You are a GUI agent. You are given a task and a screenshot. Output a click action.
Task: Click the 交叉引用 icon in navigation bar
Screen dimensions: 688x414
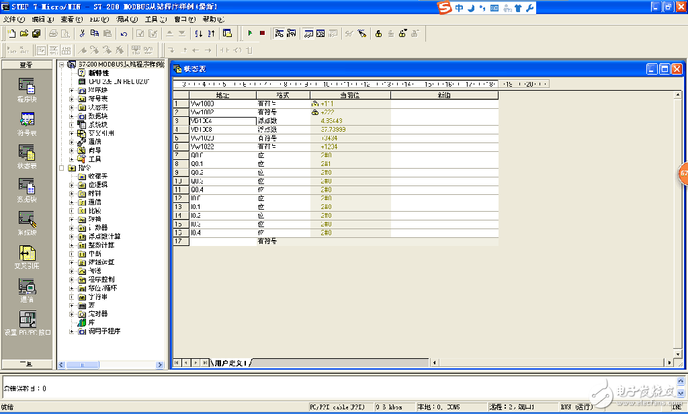(27, 253)
